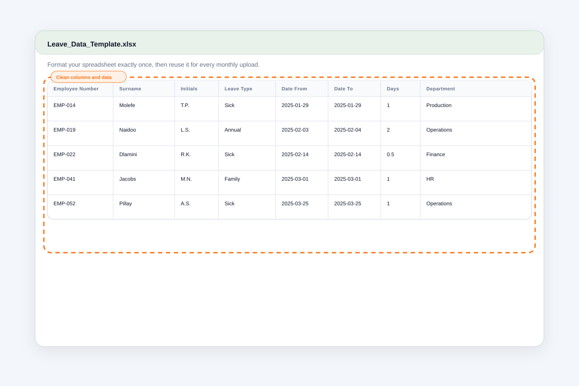Select the EMP-014 employee number cell

point(80,109)
